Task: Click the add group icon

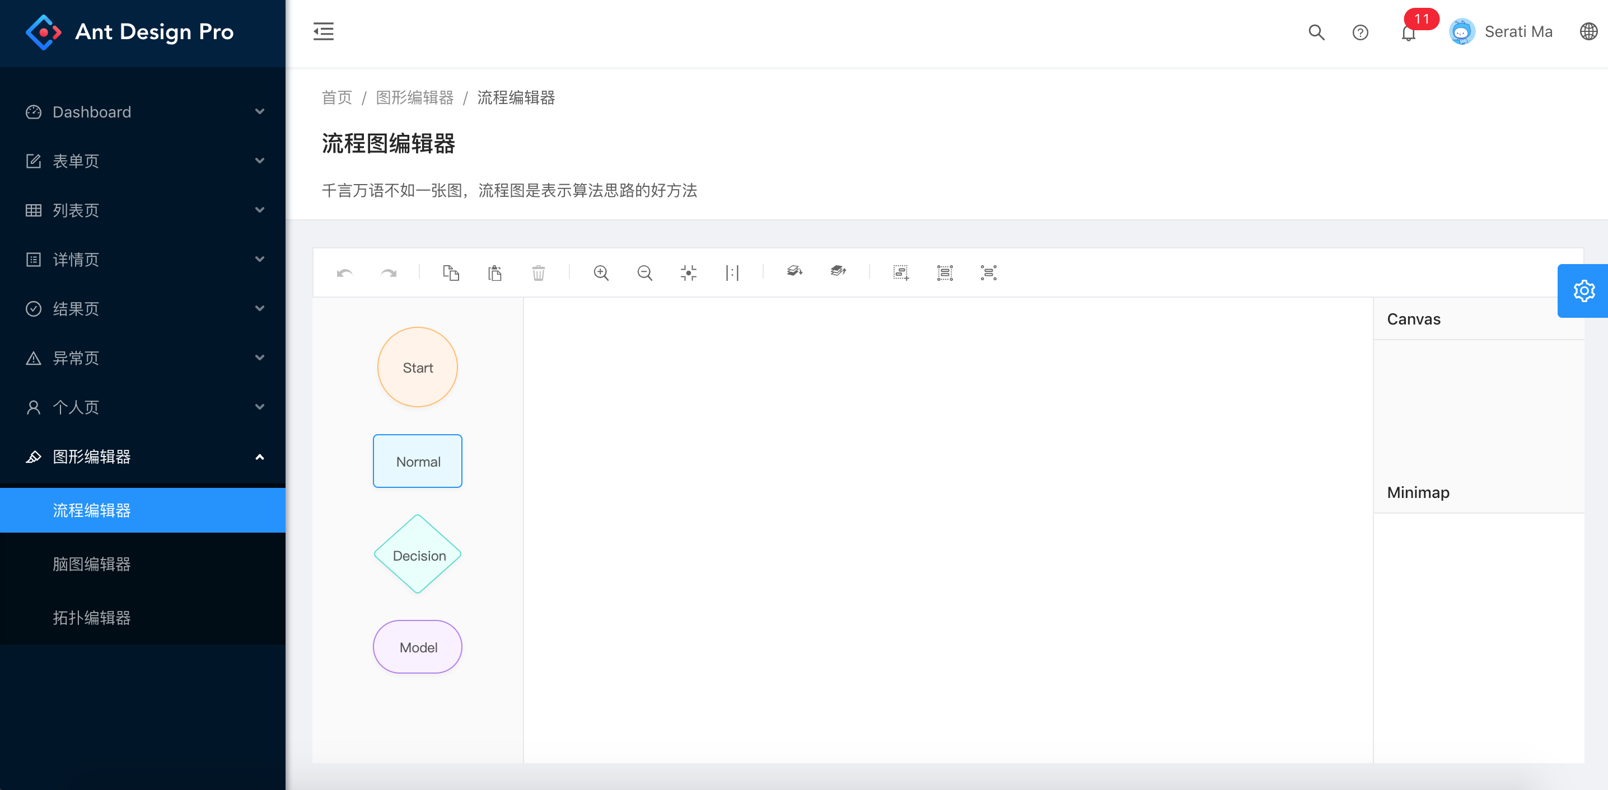Action: click(945, 272)
